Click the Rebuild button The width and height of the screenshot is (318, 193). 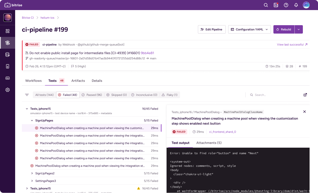(x=284, y=29)
